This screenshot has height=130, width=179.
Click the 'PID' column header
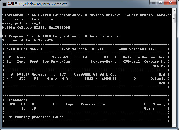coord(56,104)
